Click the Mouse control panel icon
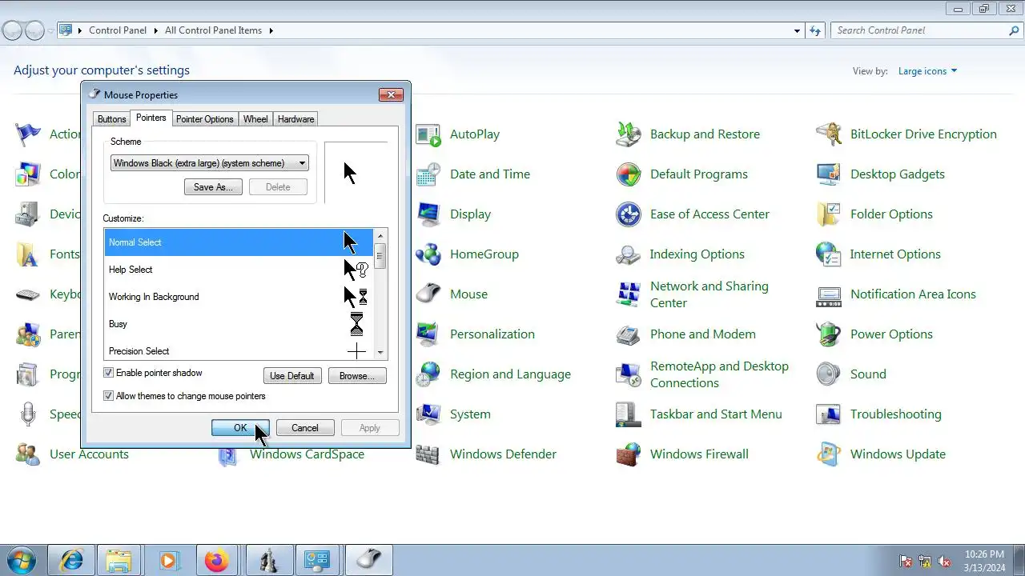1025x576 pixels. click(428, 294)
